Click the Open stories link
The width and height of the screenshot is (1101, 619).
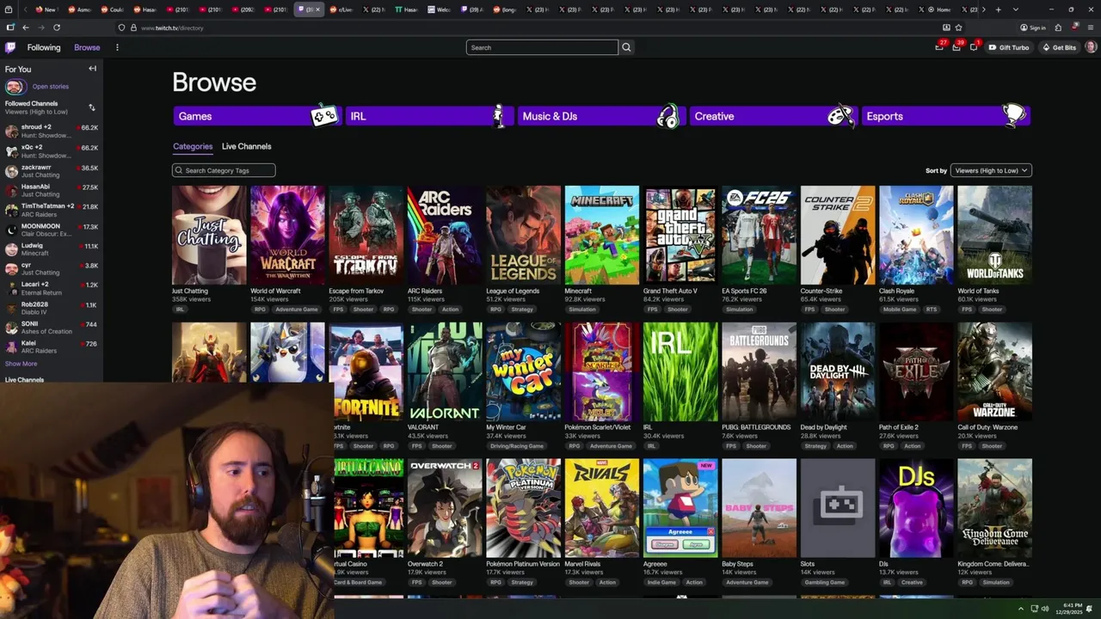(x=51, y=87)
